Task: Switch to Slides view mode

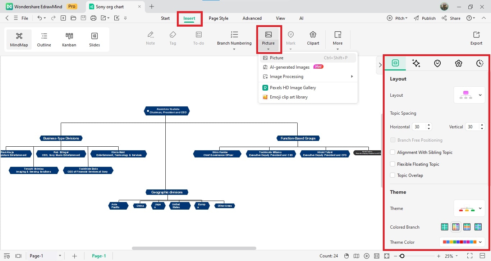Action: point(95,40)
